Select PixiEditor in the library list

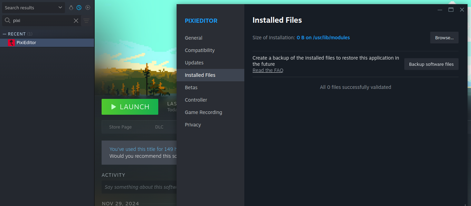(47, 43)
